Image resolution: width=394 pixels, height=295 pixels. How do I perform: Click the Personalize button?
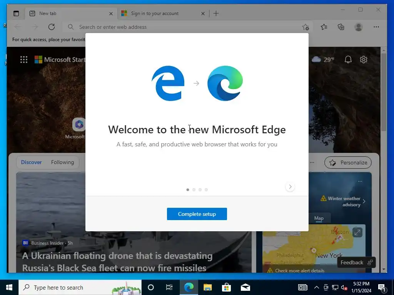tap(348, 162)
